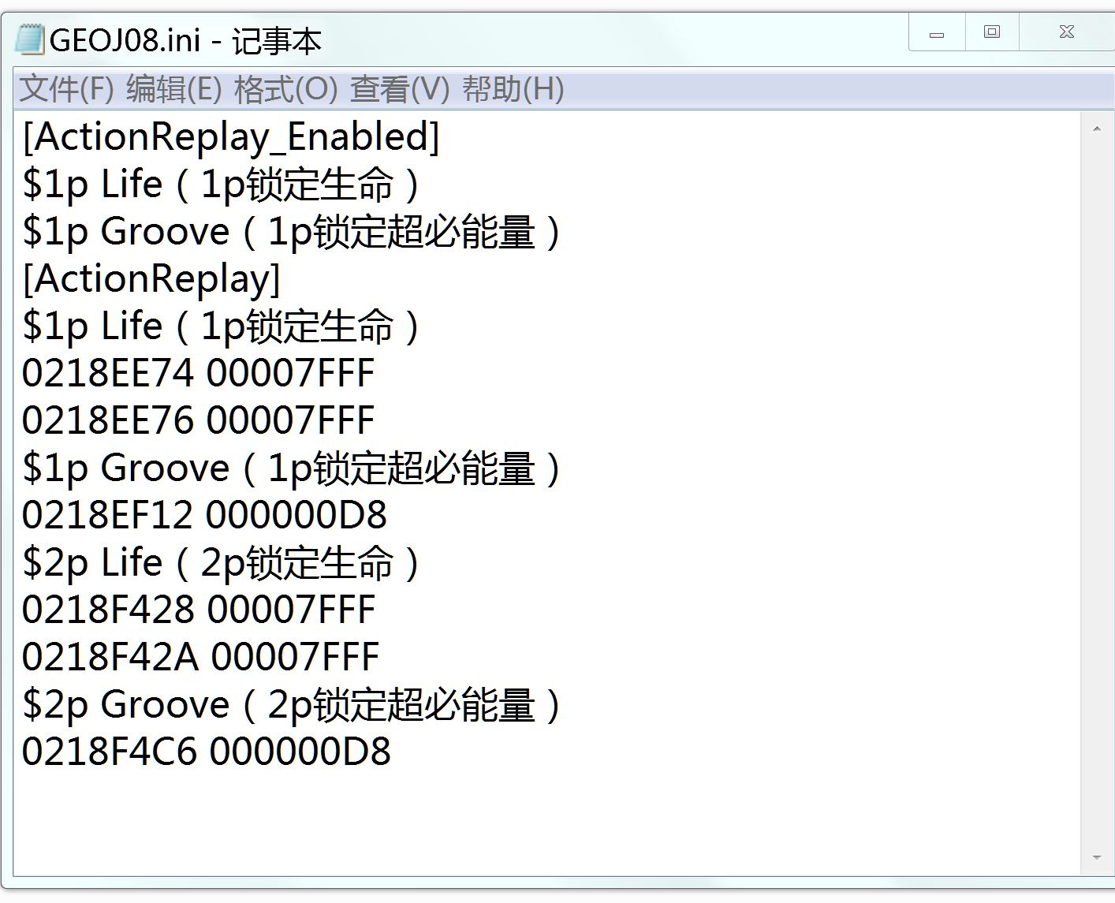This screenshot has height=903, width=1115.
Task: Open the 编辑(E) menu
Action: pos(174,89)
